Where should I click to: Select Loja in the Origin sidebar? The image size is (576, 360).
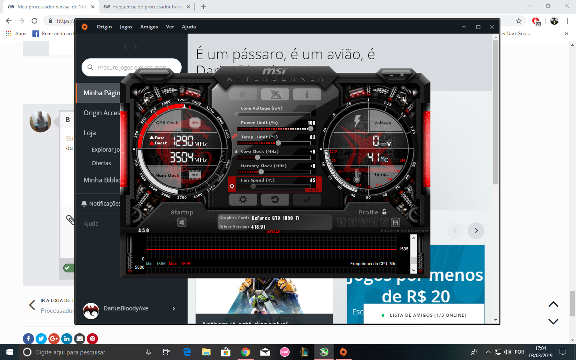click(90, 133)
